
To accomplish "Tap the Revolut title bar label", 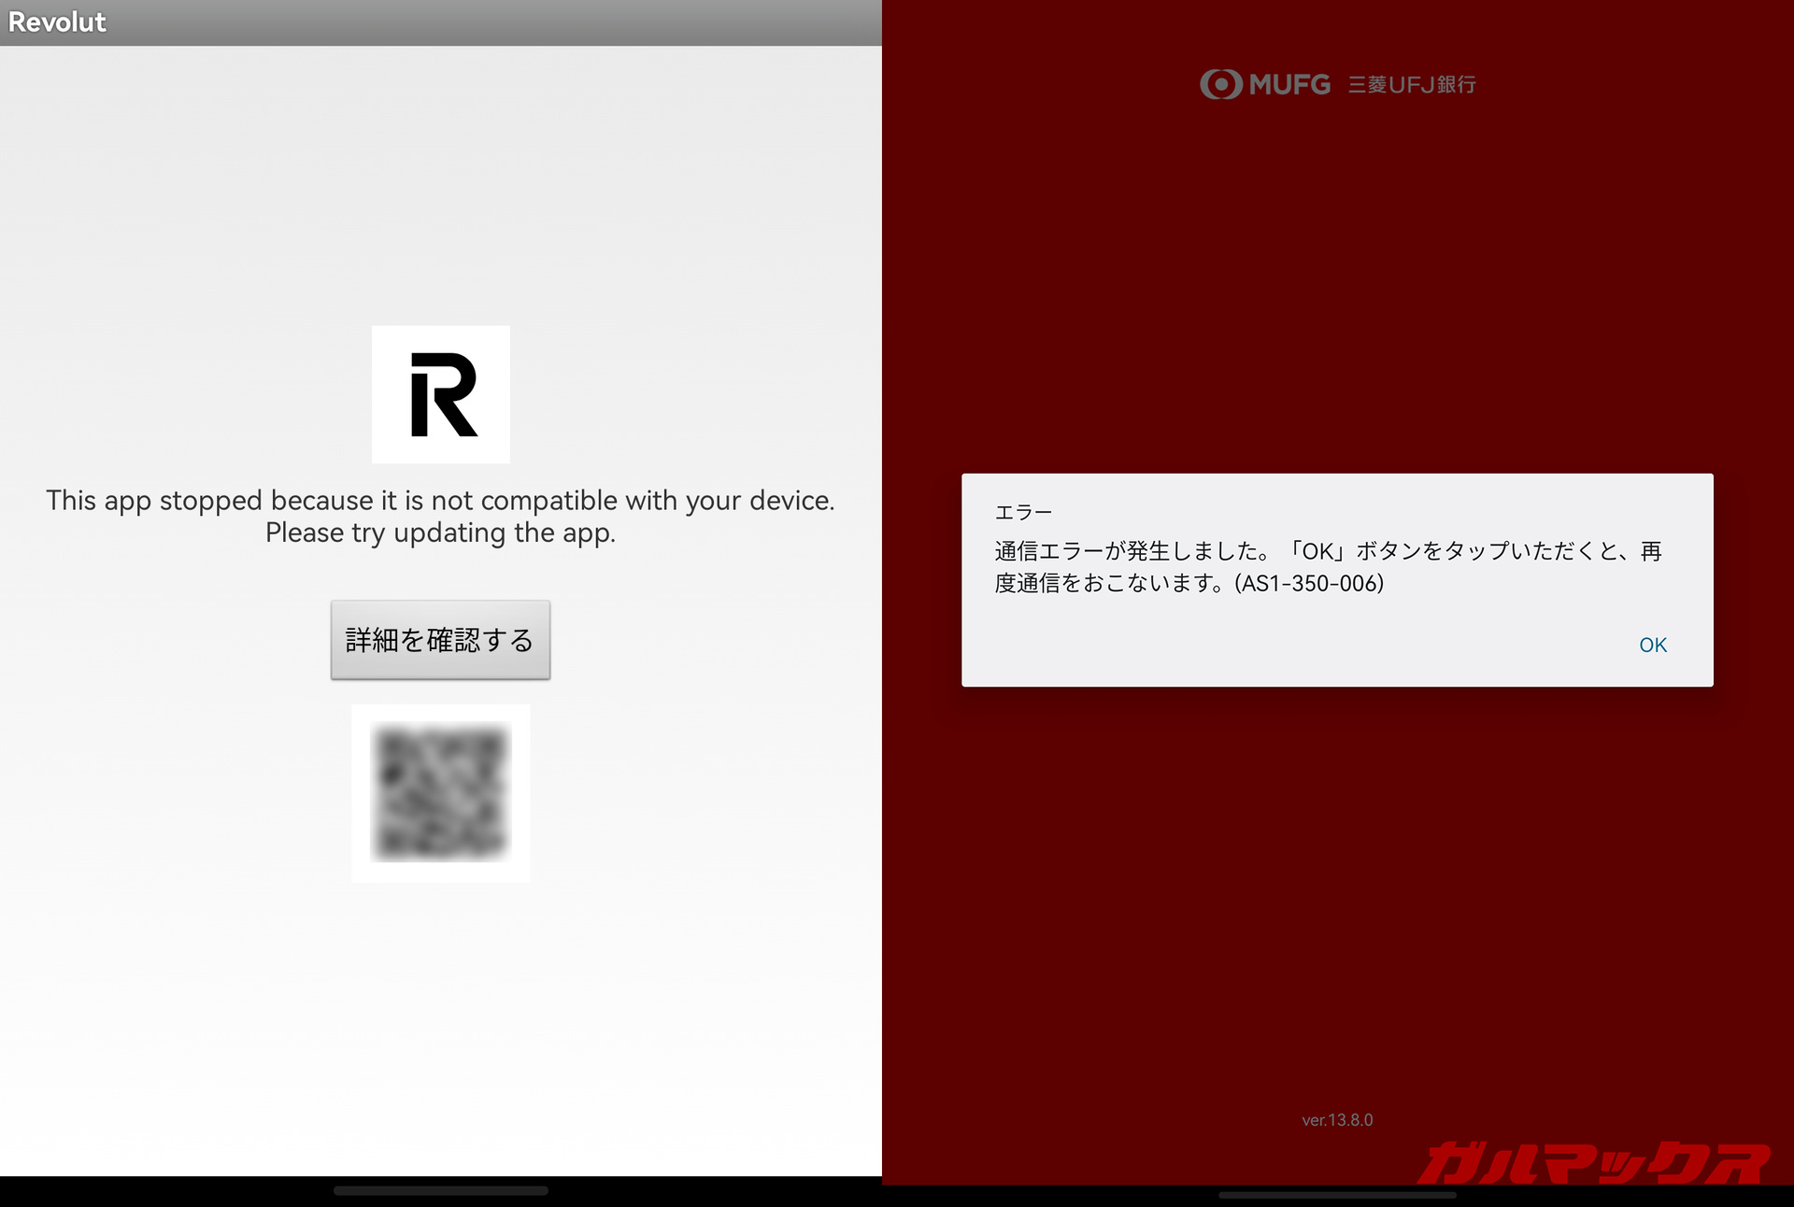I will [x=57, y=22].
